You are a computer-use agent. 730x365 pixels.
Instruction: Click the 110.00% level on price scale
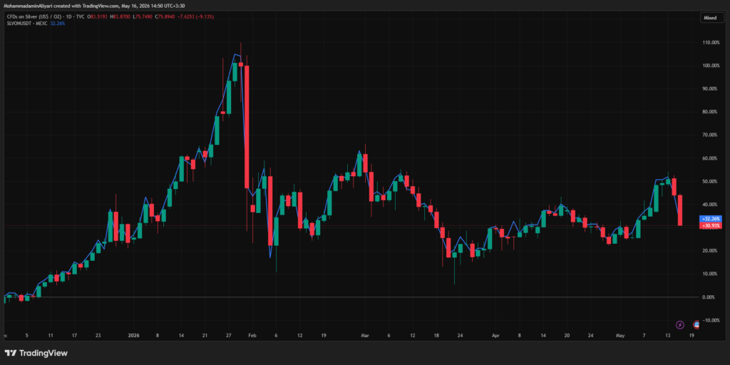point(712,42)
